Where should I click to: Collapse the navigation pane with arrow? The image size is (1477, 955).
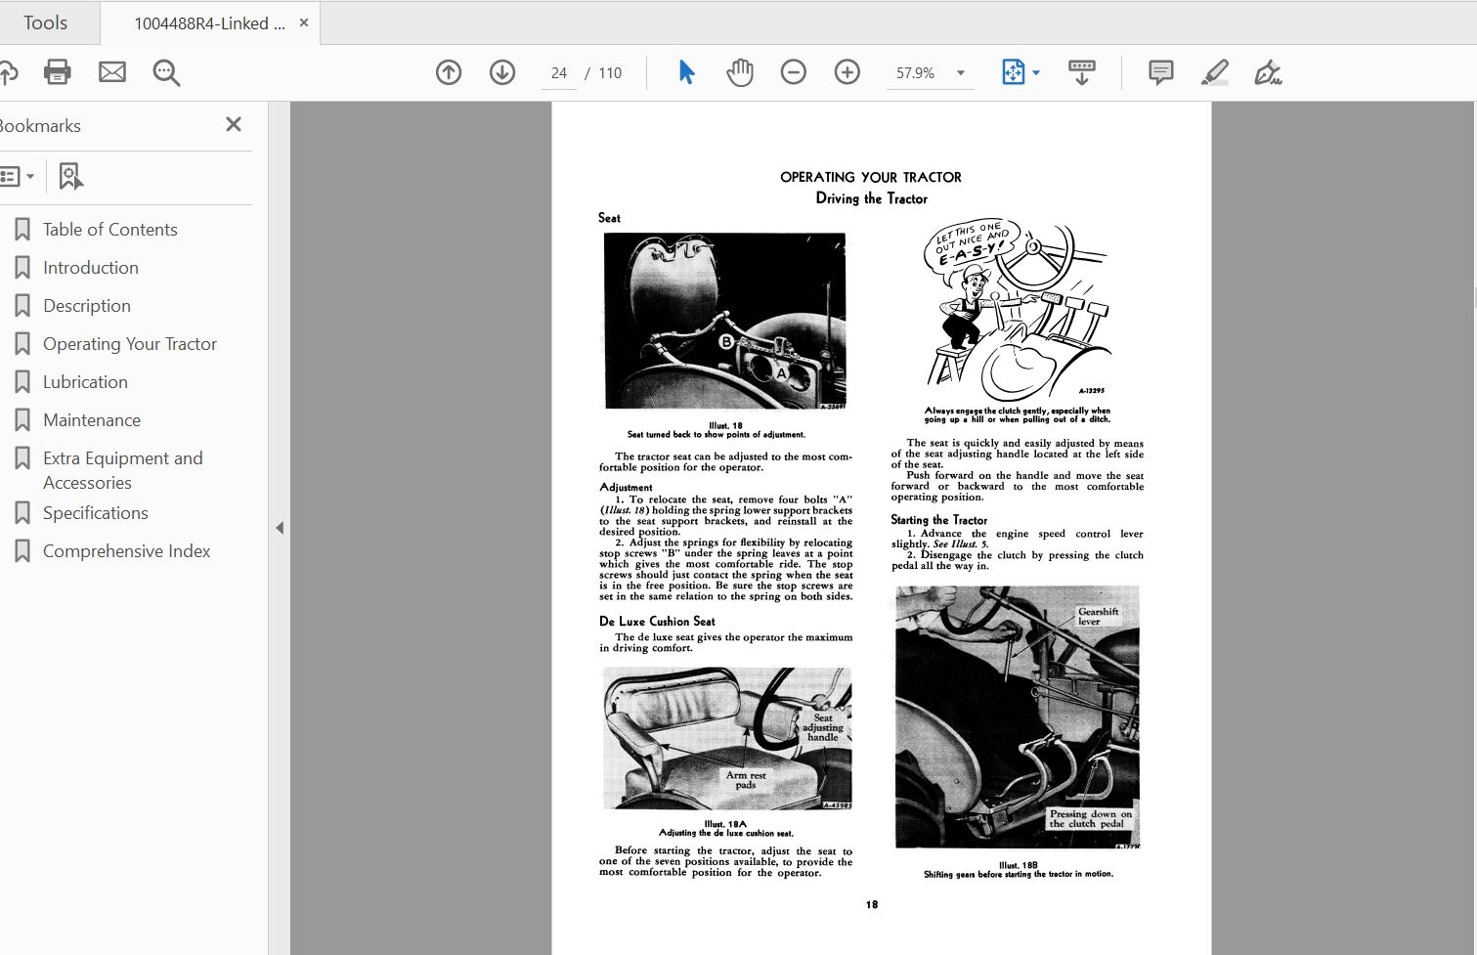click(x=280, y=528)
